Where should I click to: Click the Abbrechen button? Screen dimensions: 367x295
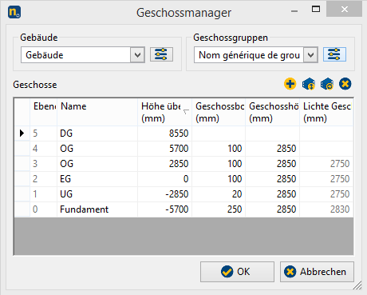tap(317, 272)
